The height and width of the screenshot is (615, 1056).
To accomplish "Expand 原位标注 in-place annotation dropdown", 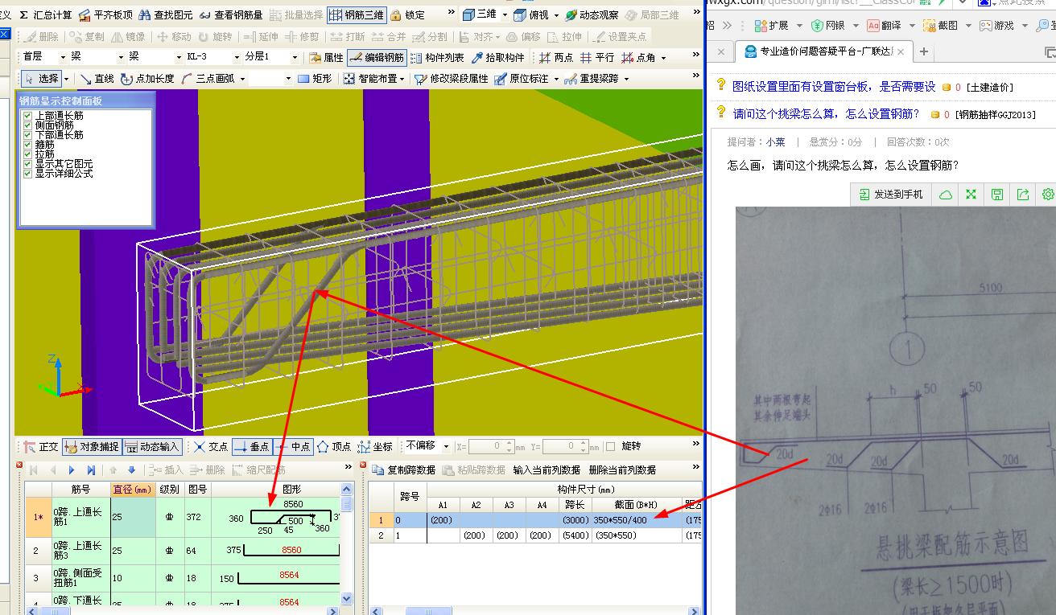I will (x=555, y=79).
